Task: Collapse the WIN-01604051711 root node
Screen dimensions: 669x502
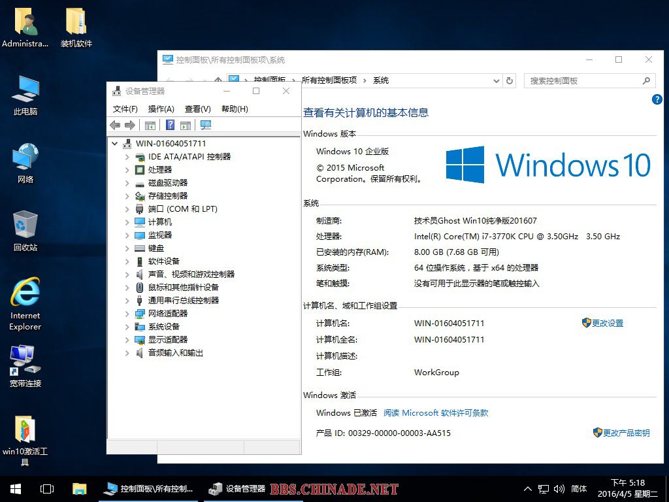Action: tap(114, 144)
